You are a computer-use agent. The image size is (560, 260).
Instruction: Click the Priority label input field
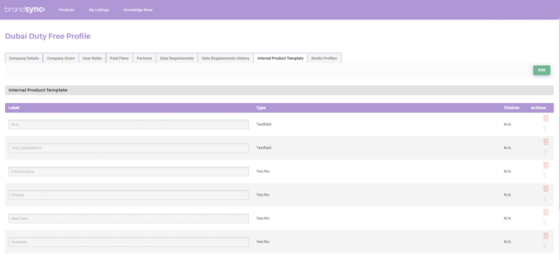pos(129,195)
